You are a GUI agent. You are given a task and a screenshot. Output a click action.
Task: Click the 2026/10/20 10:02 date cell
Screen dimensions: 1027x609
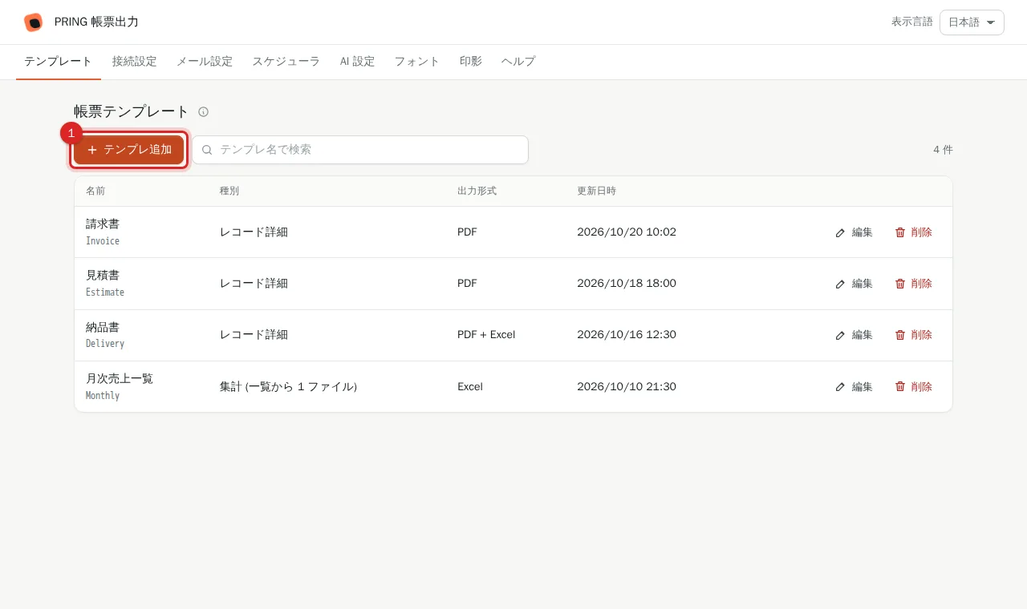(x=627, y=232)
